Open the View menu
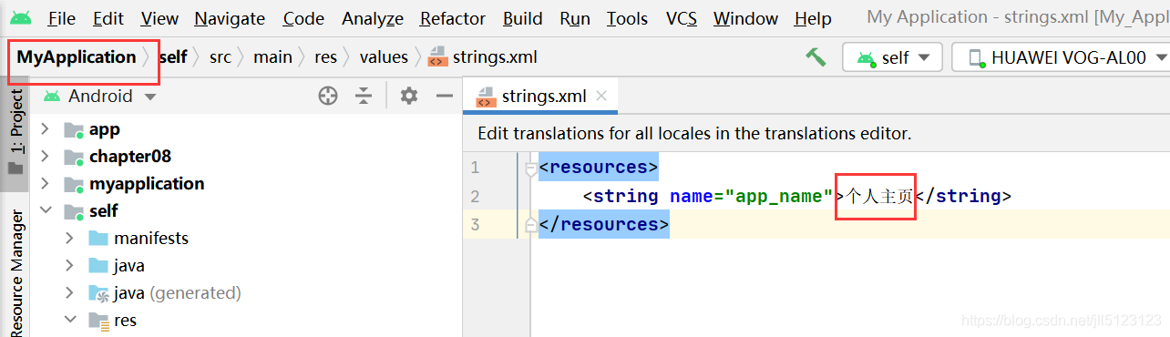 click(x=160, y=18)
